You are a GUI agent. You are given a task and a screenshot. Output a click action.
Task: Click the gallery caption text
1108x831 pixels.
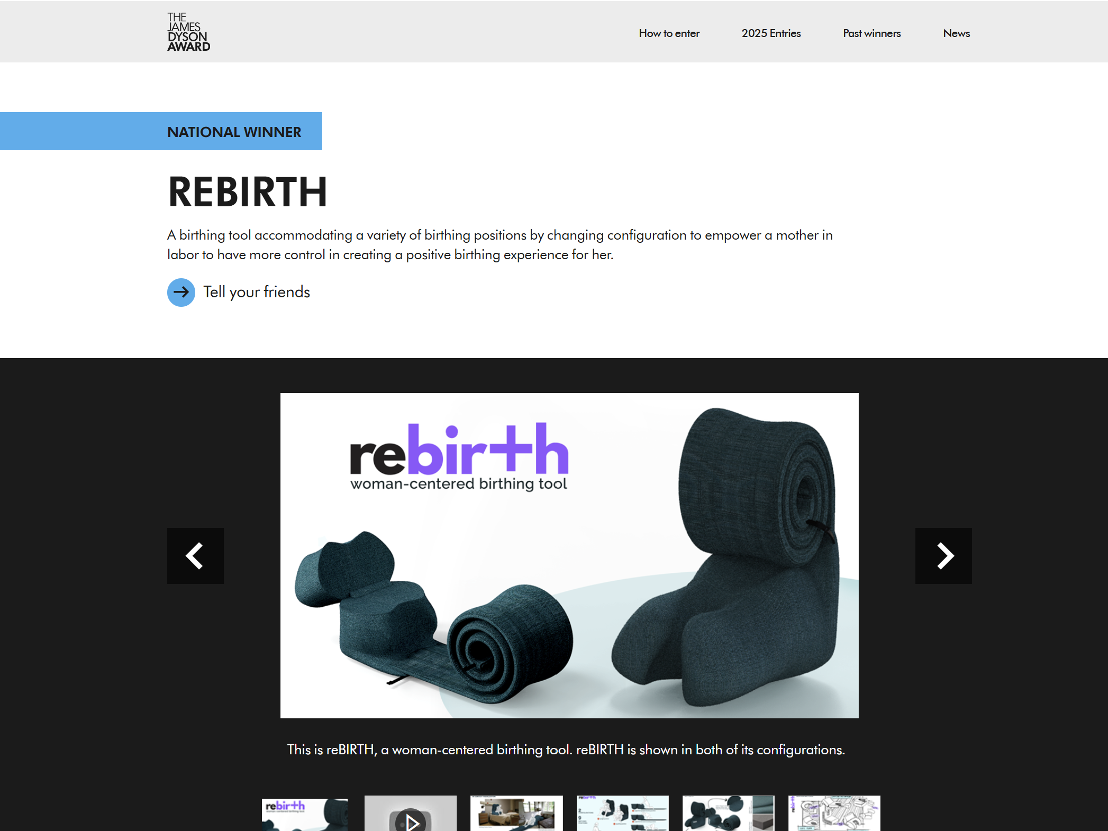(x=566, y=750)
